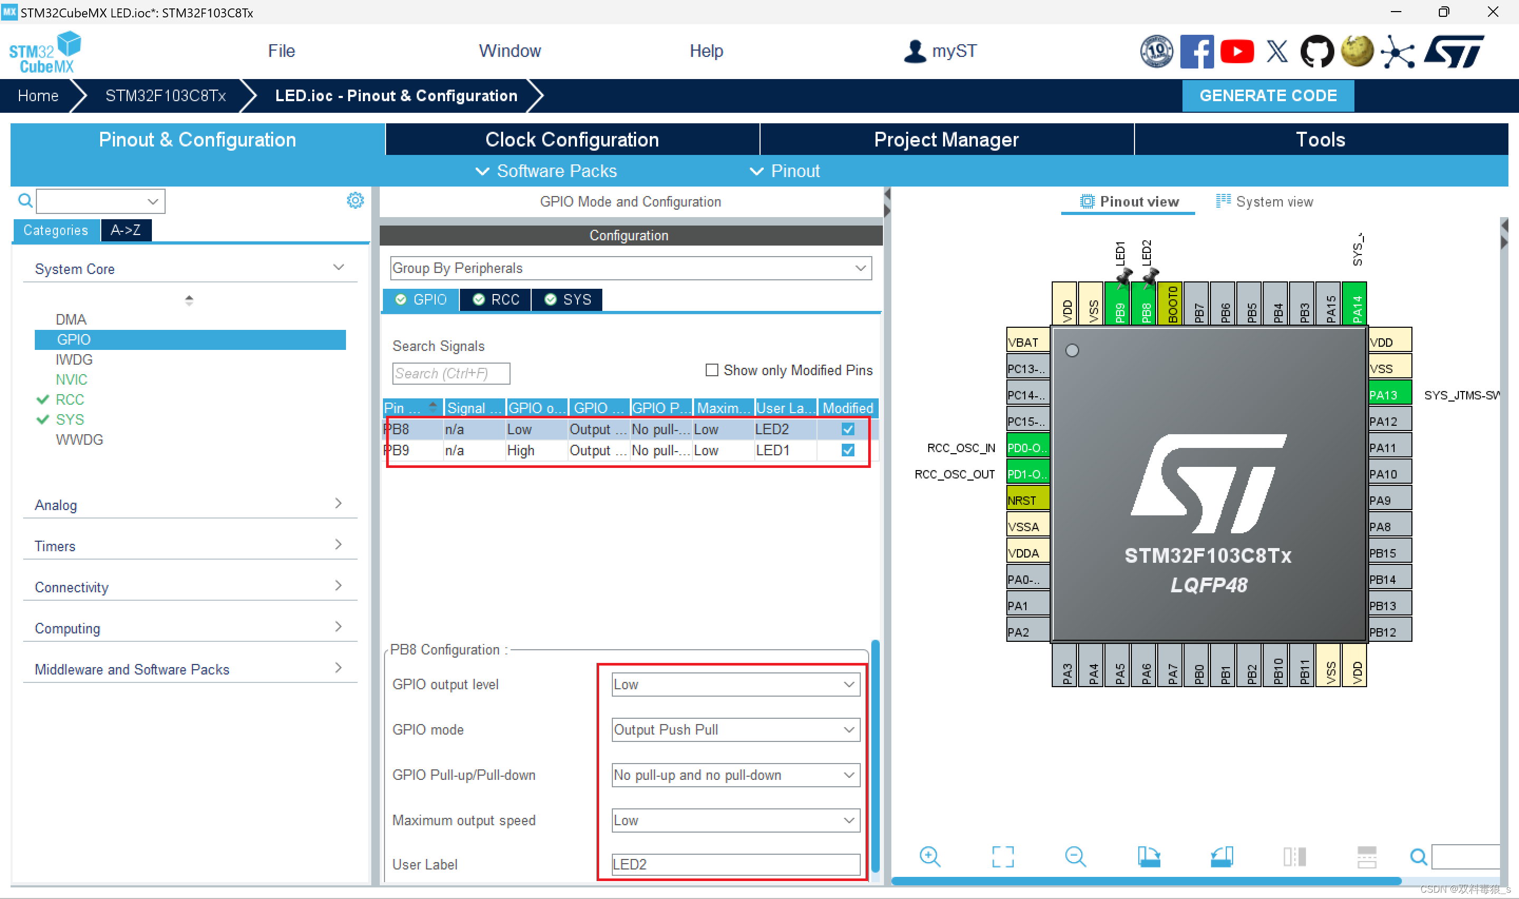Image resolution: width=1519 pixels, height=899 pixels.
Task: Click the vertical flip/split view icon
Action: point(1294,857)
